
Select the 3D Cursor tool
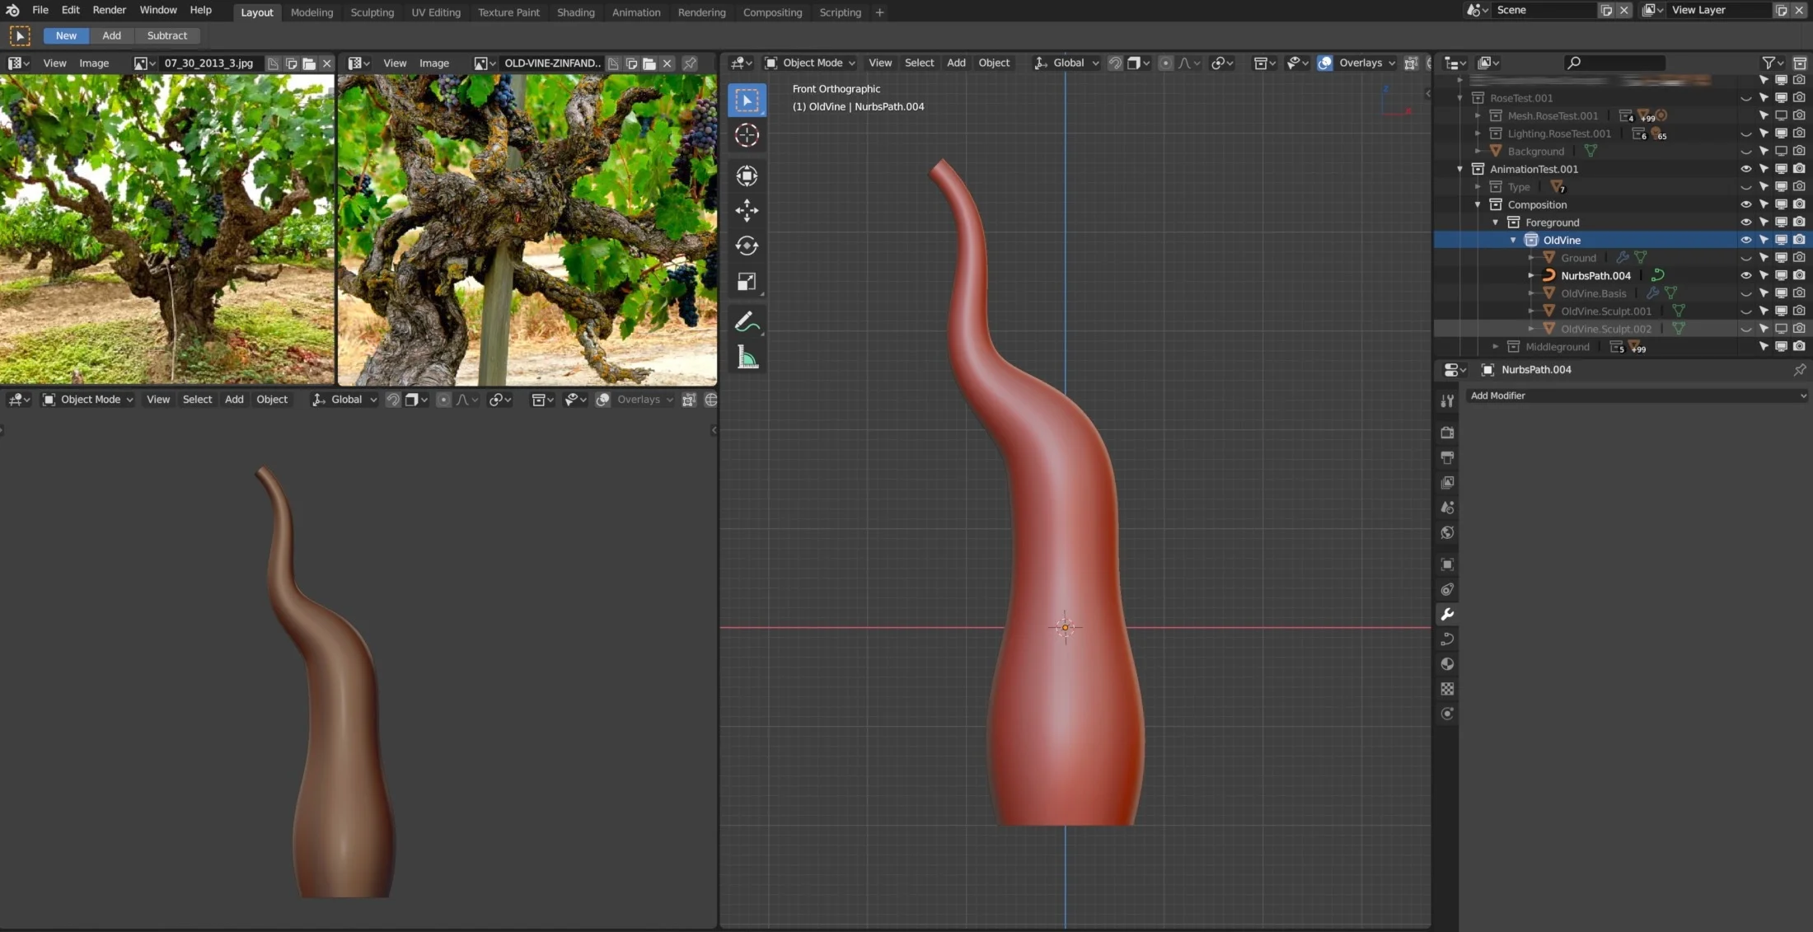(747, 135)
